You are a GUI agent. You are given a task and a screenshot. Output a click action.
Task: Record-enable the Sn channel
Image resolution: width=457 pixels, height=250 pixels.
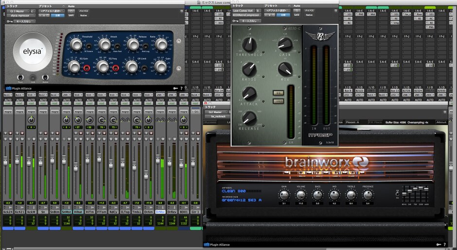pos(46,133)
